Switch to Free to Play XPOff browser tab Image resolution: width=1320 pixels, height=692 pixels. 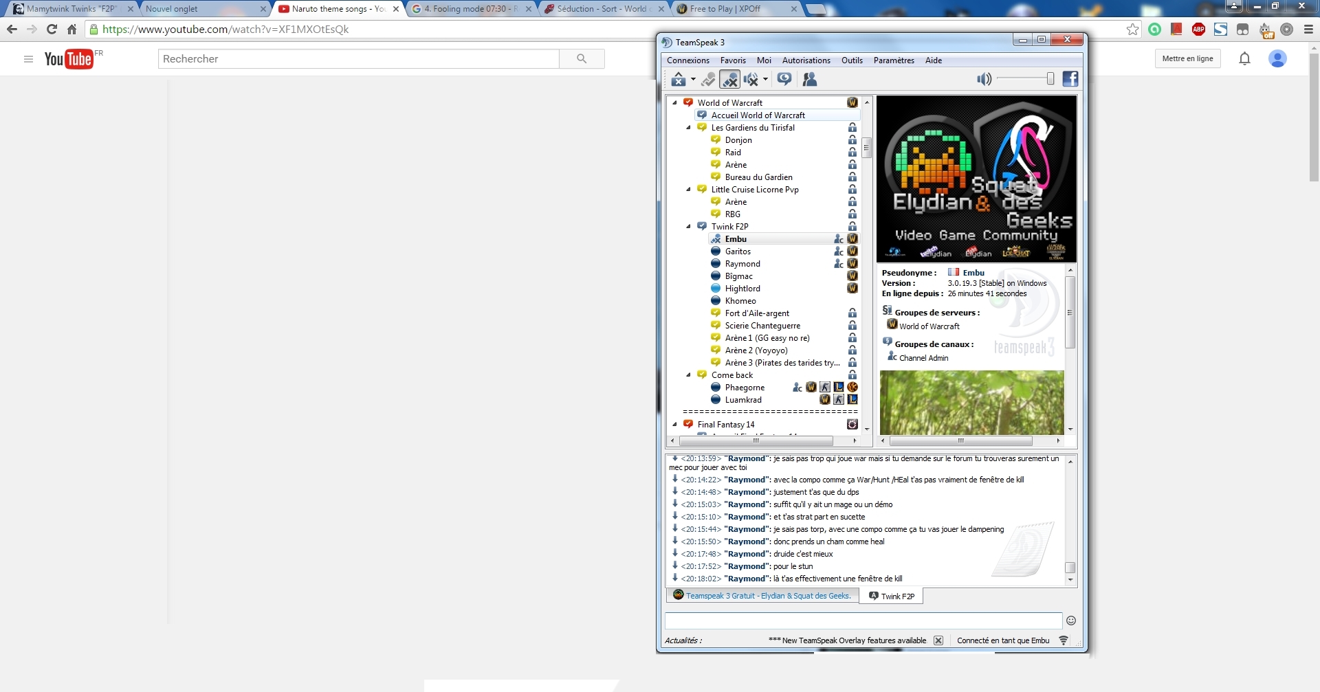pyautogui.click(x=736, y=9)
